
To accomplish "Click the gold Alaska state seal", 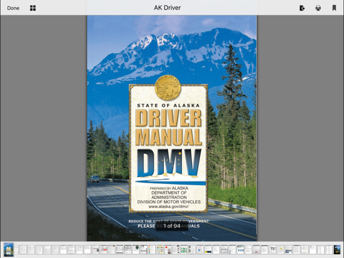I will pyautogui.click(x=168, y=88).
